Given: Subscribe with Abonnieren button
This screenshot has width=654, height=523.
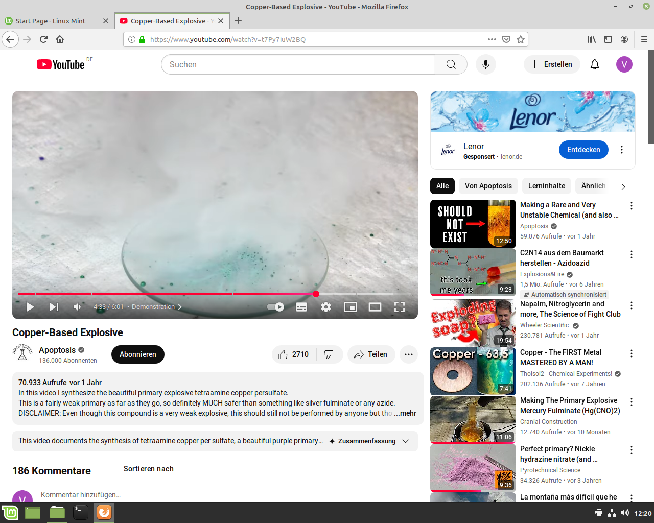Looking at the screenshot, I should click(x=138, y=354).
